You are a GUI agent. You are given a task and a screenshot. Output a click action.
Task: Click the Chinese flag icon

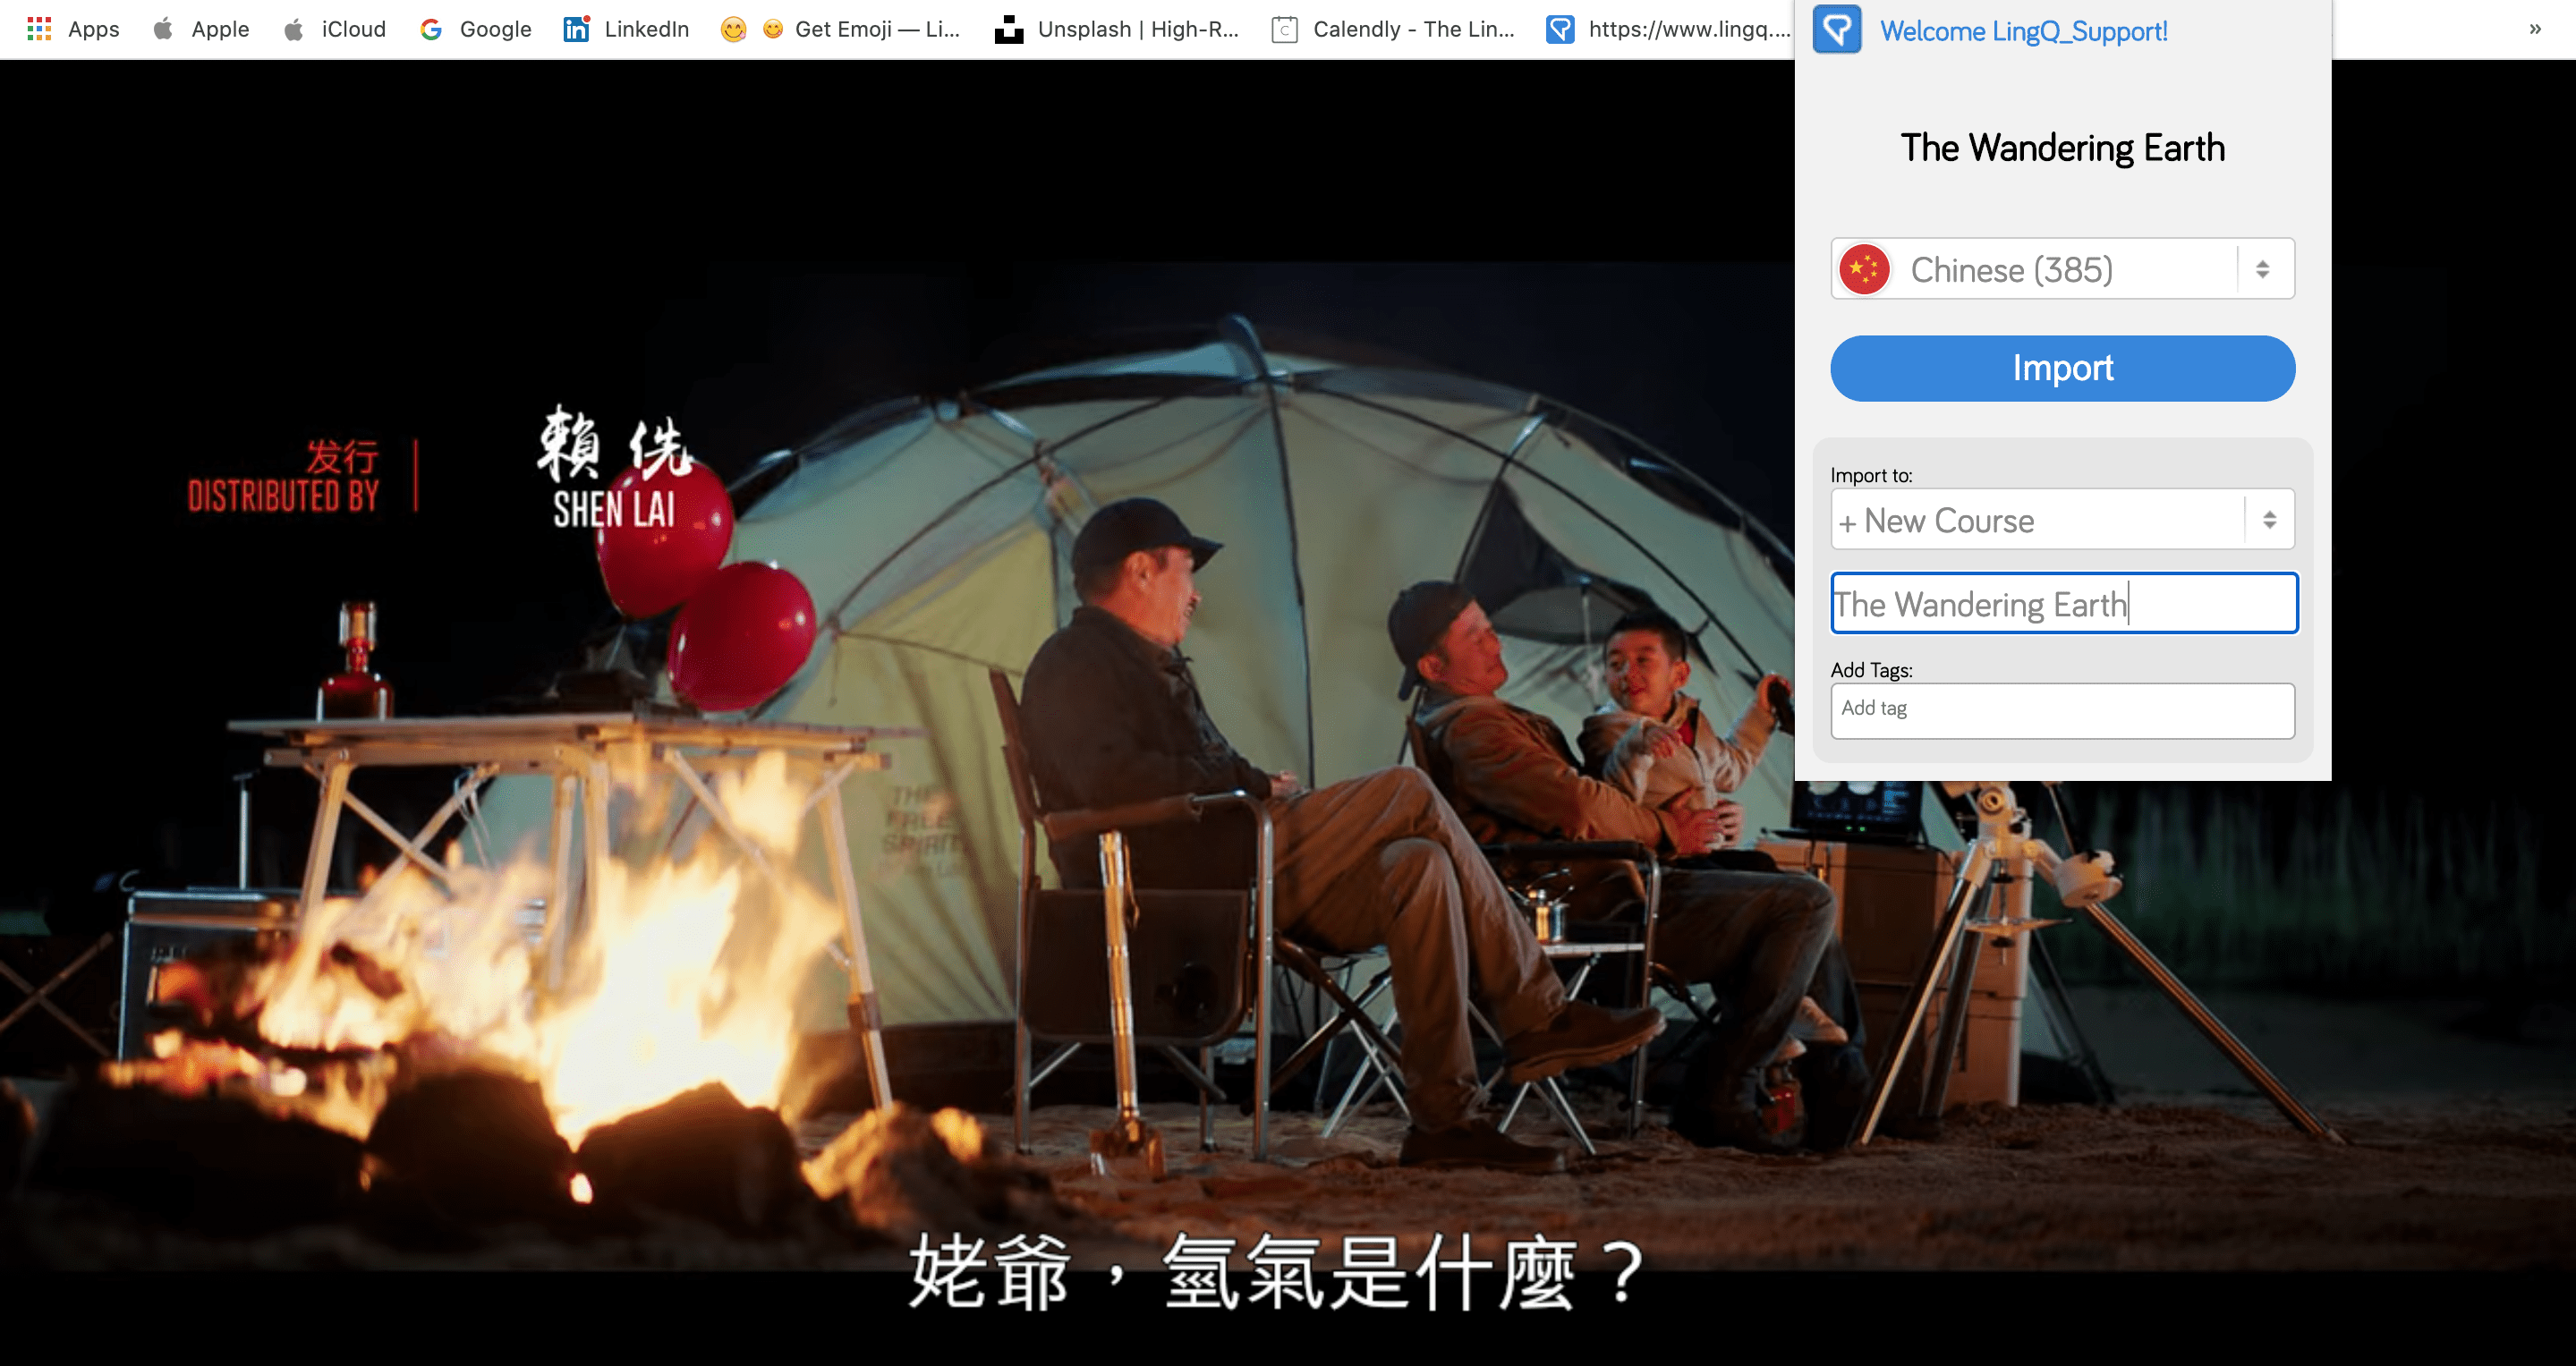(x=1864, y=269)
